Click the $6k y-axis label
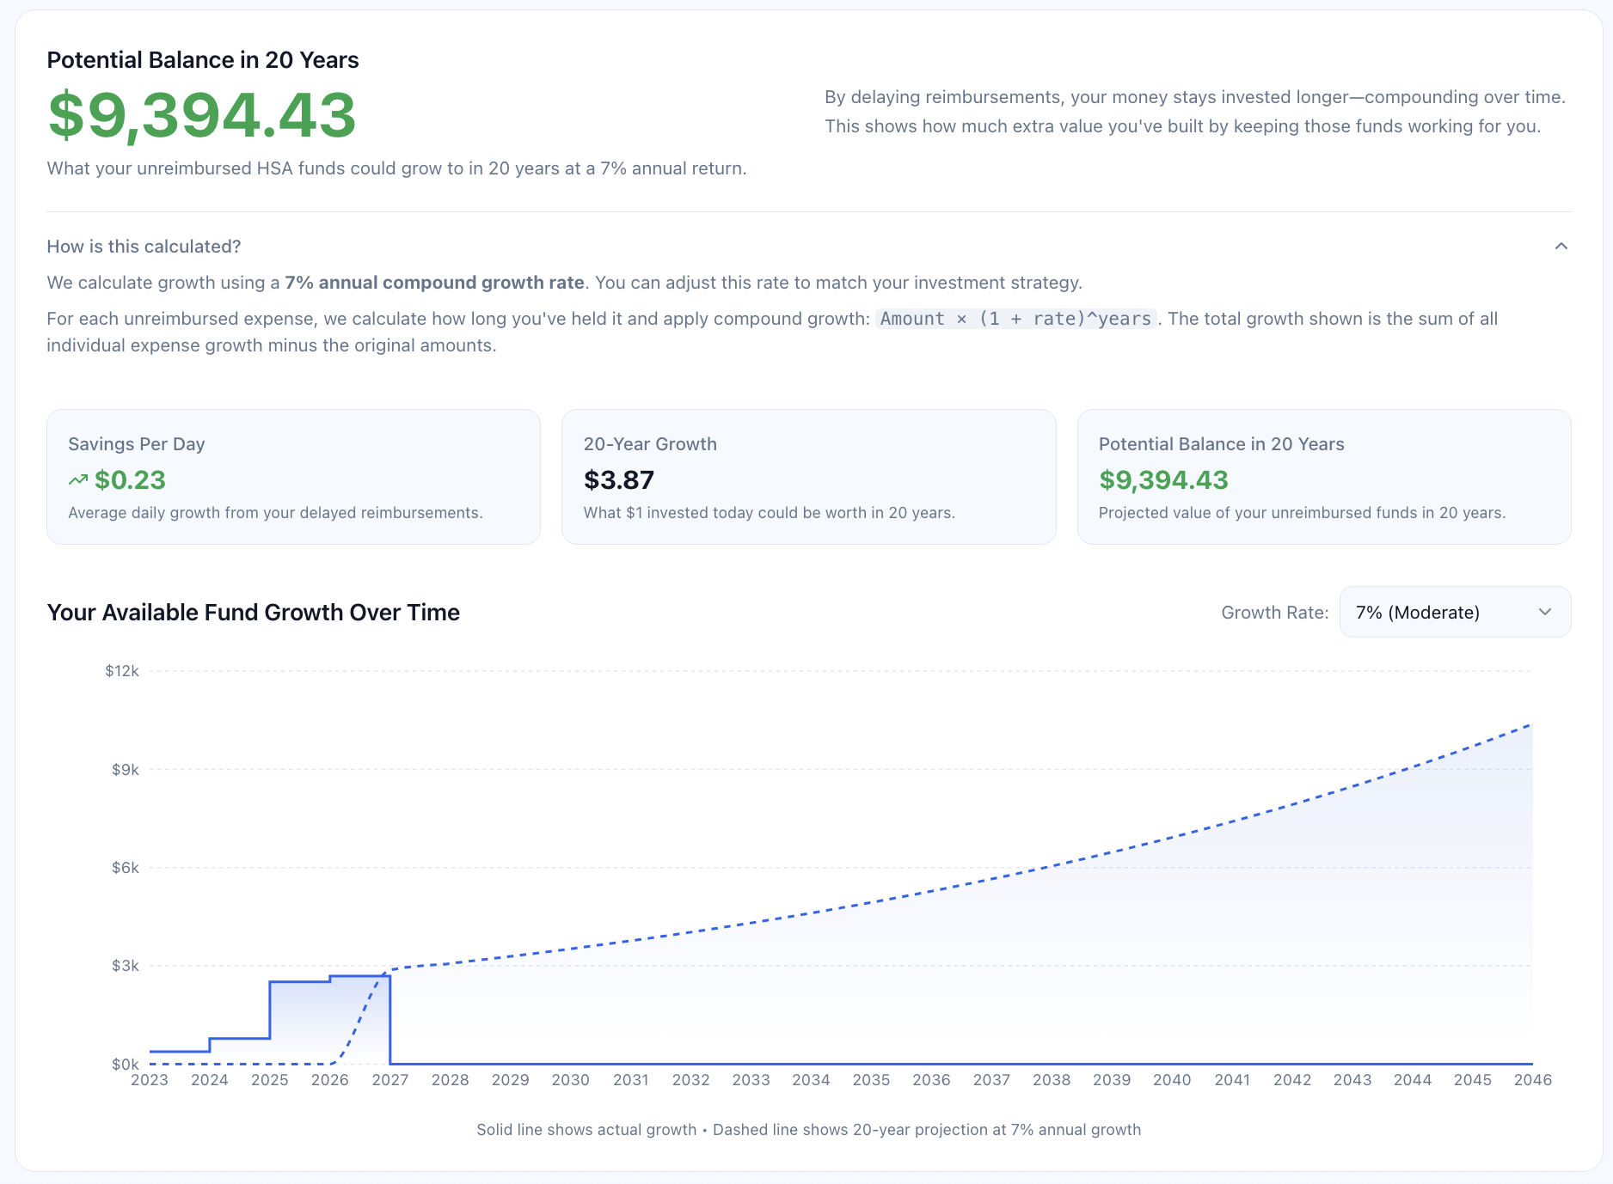This screenshot has height=1184, width=1613. [126, 868]
